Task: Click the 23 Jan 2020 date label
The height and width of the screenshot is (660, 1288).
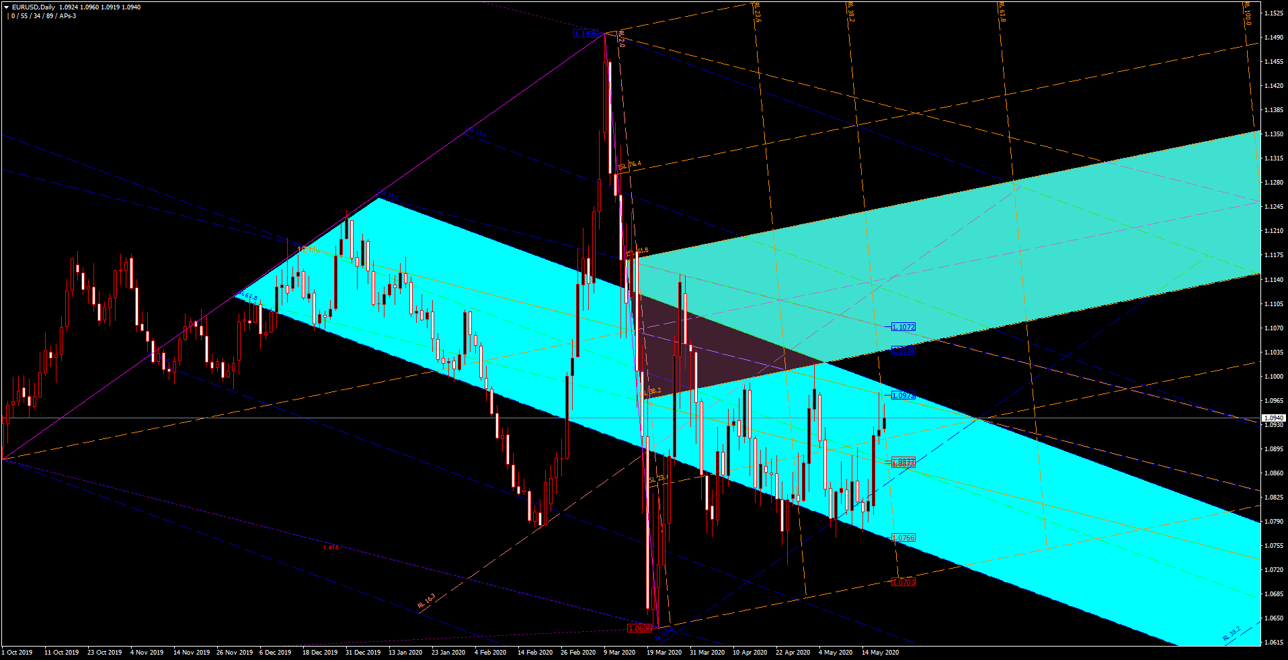Action: [448, 653]
